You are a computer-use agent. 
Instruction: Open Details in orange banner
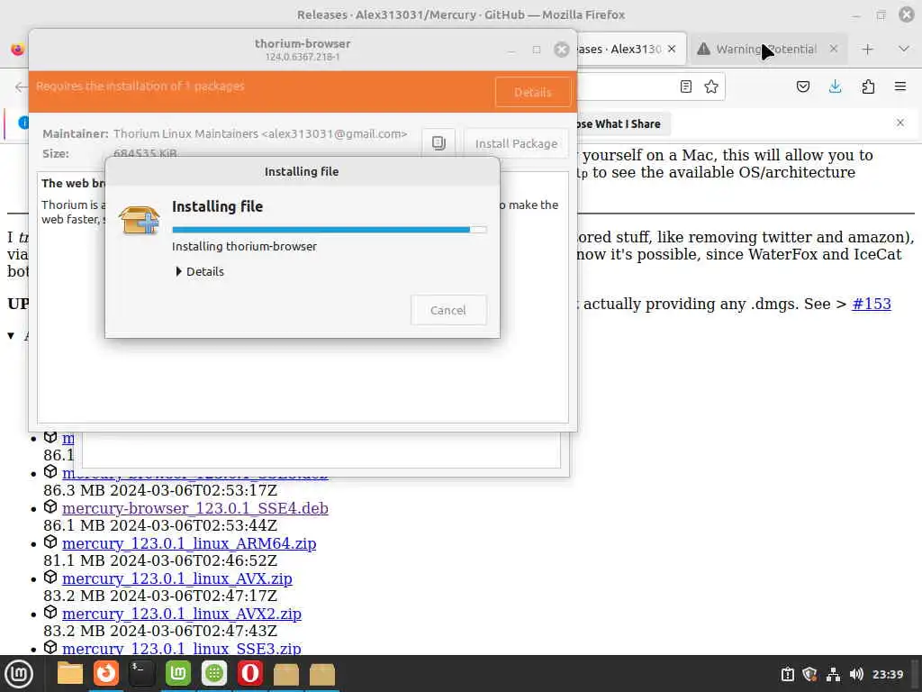(x=533, y=93)
